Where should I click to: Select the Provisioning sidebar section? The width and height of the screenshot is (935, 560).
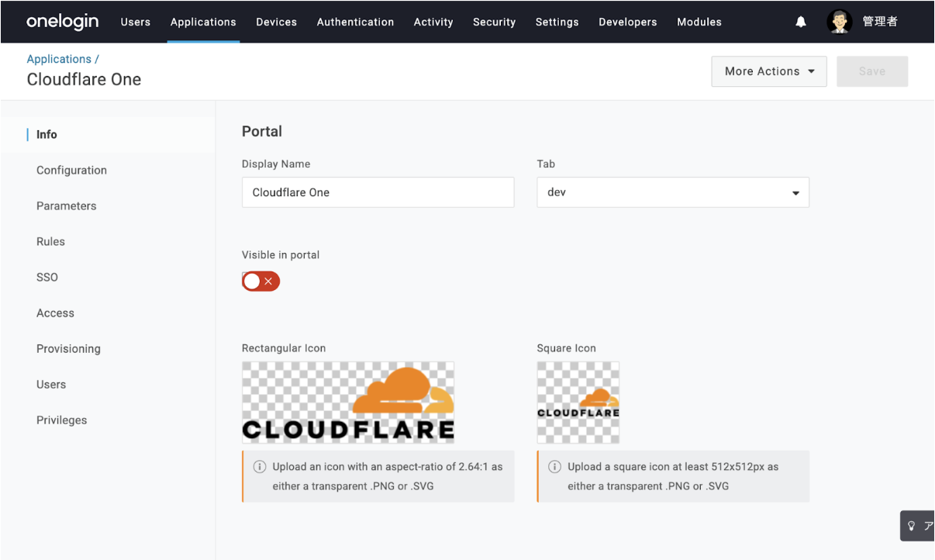[68, 348]
